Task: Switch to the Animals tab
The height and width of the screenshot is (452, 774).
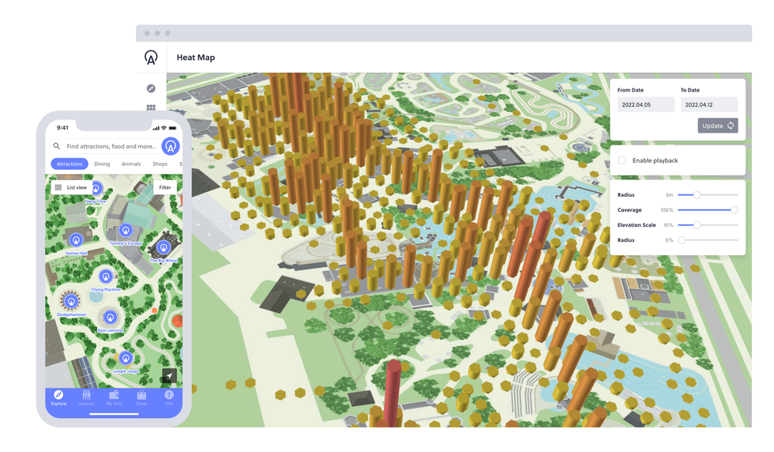Action: [131, 164]
